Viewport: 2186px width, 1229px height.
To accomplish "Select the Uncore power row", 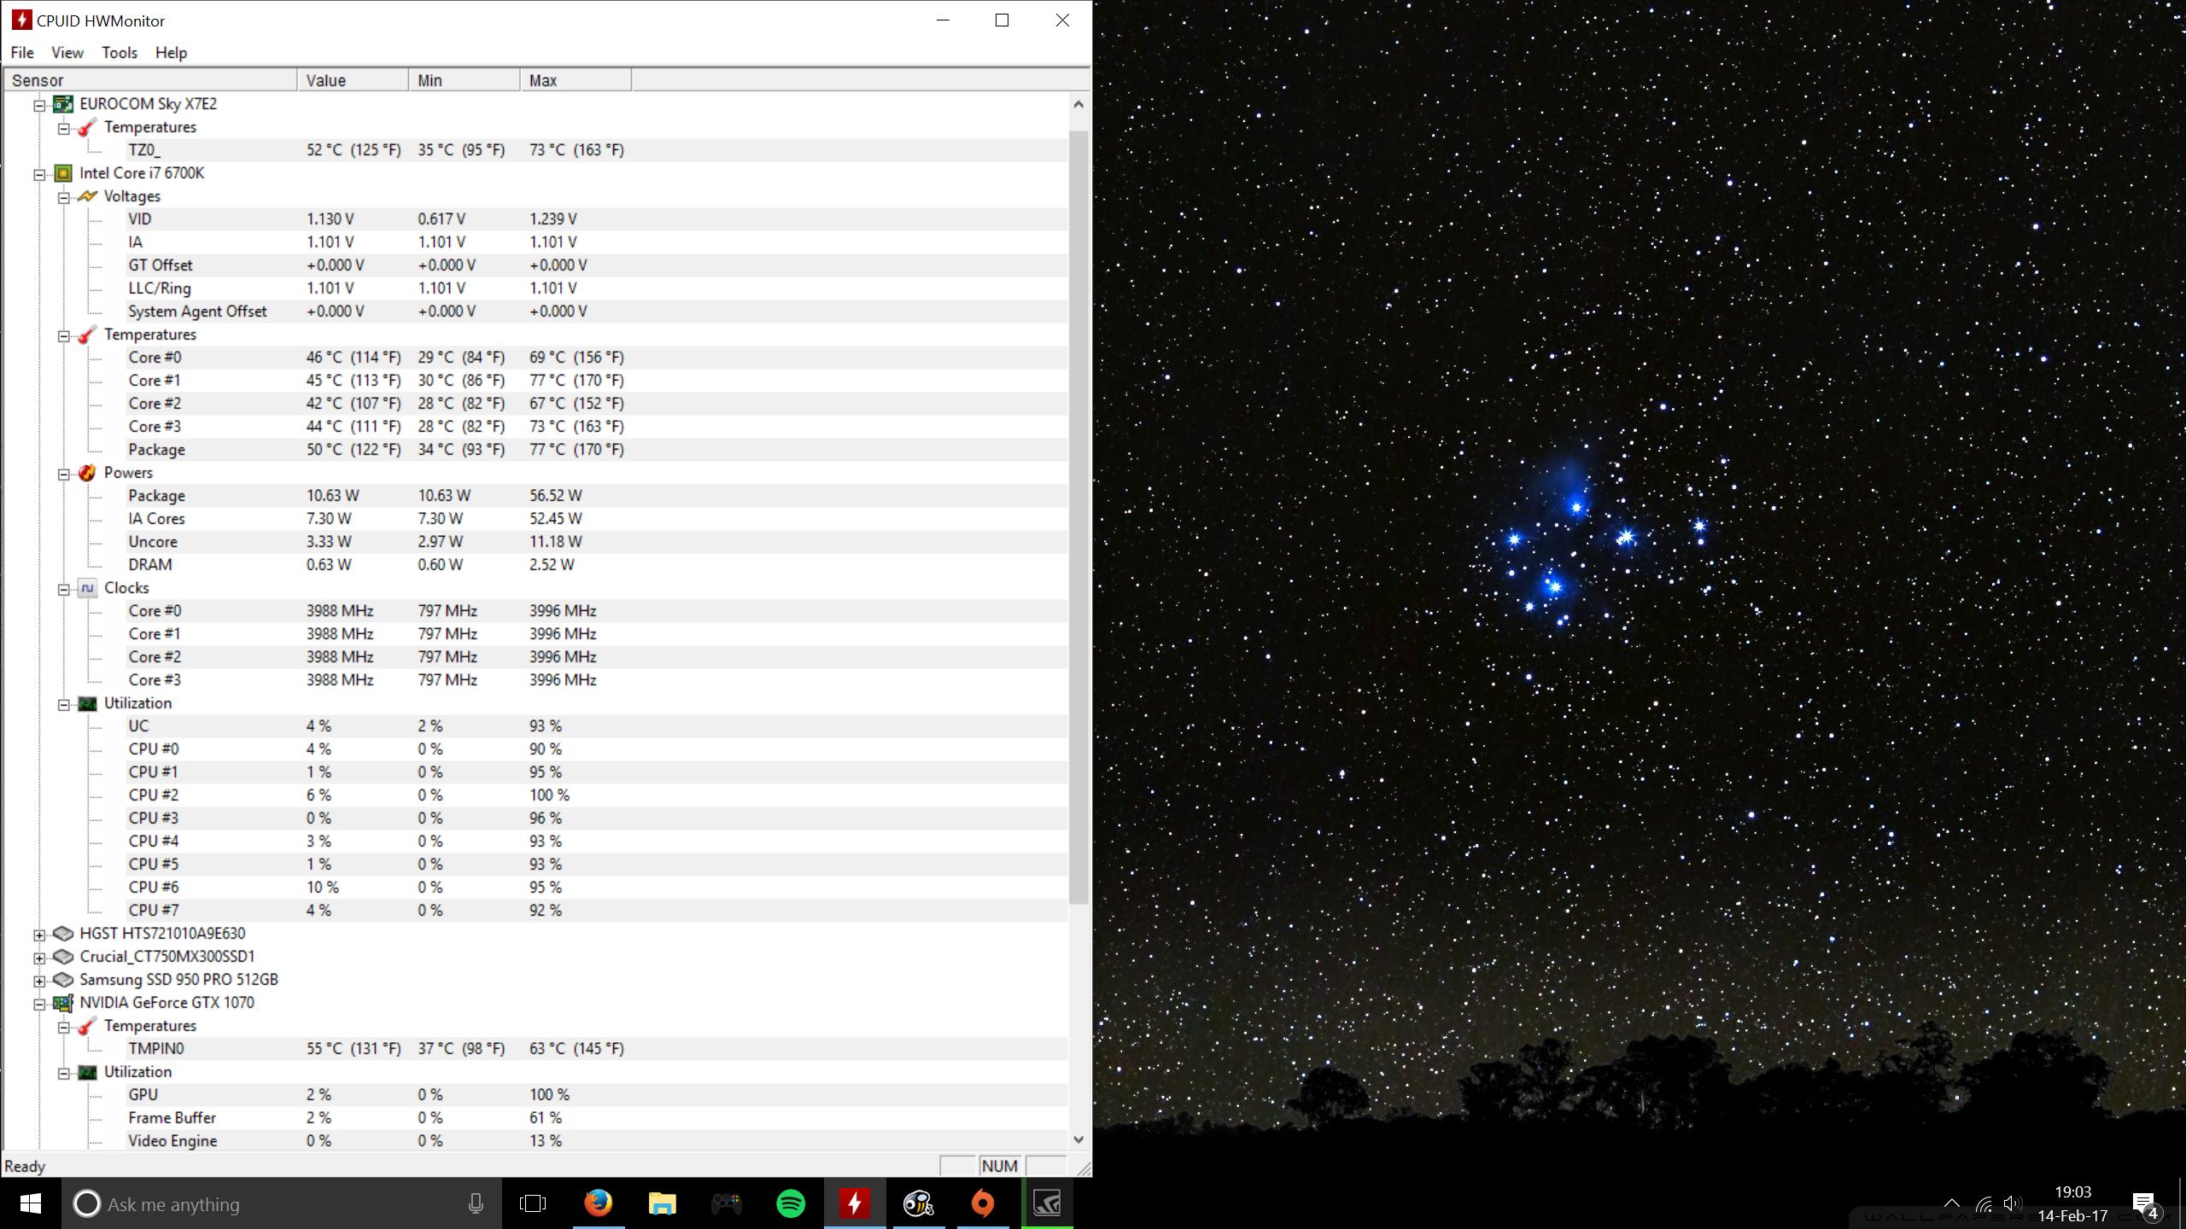I will pyautogui.click(x=596, y=542).
